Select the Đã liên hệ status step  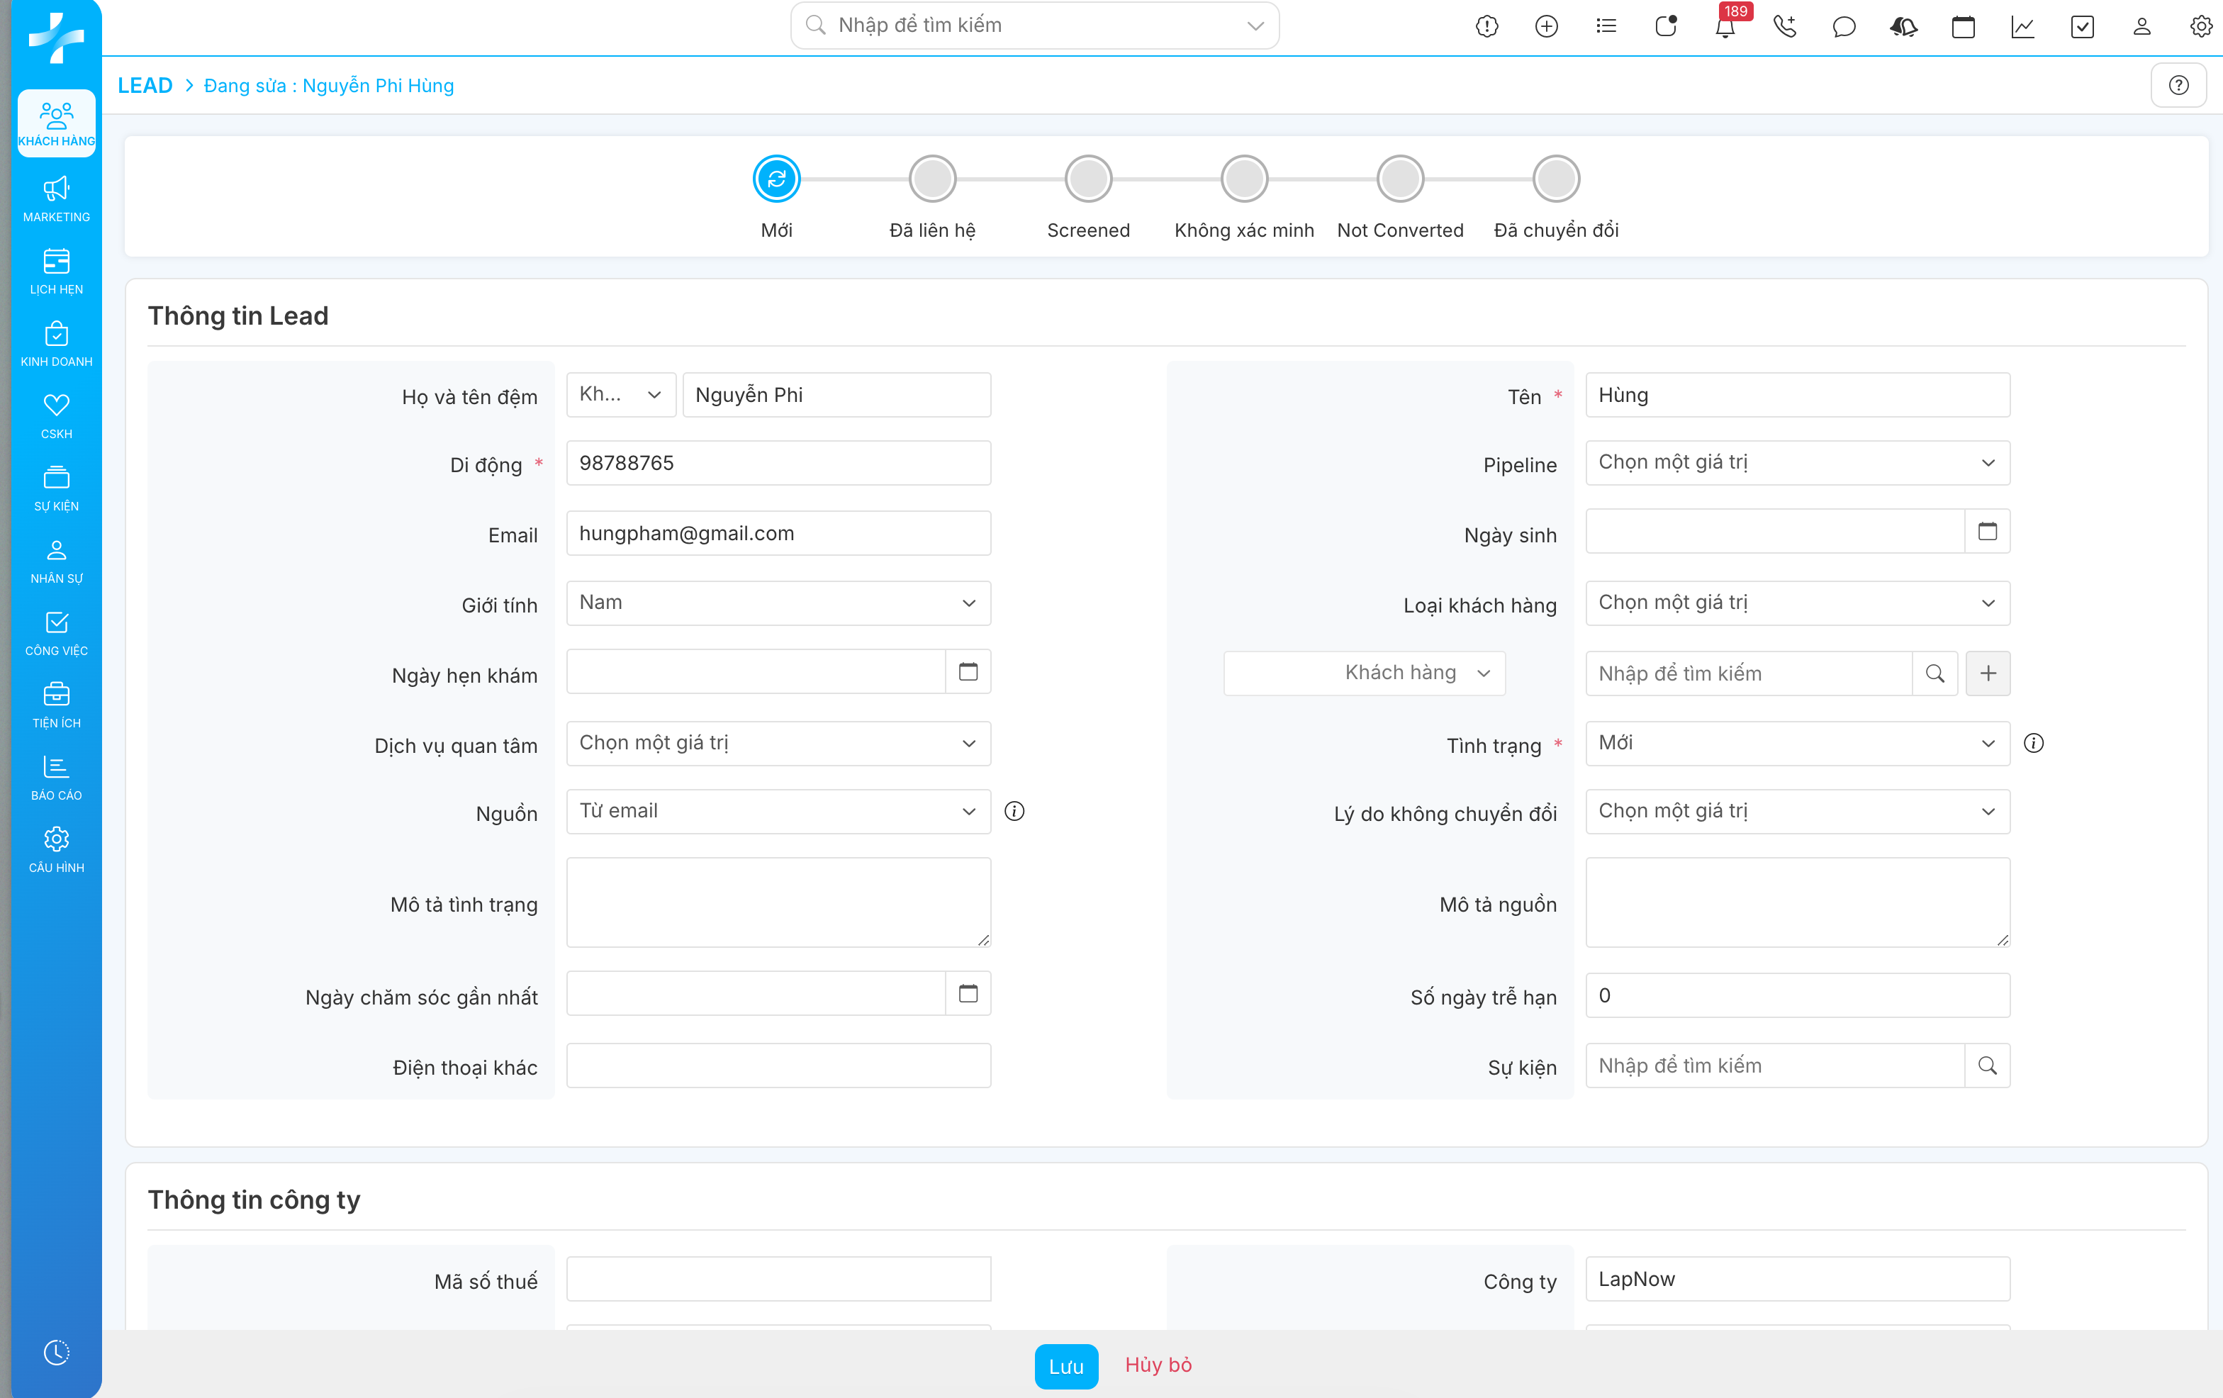tap(931, 179)
